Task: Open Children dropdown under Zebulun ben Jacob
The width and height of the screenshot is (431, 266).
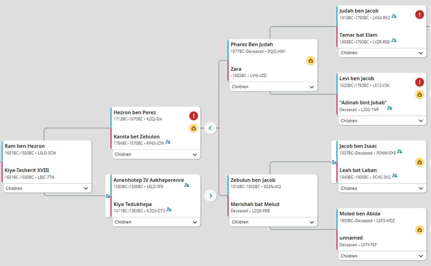Action: tap(312, 222)
